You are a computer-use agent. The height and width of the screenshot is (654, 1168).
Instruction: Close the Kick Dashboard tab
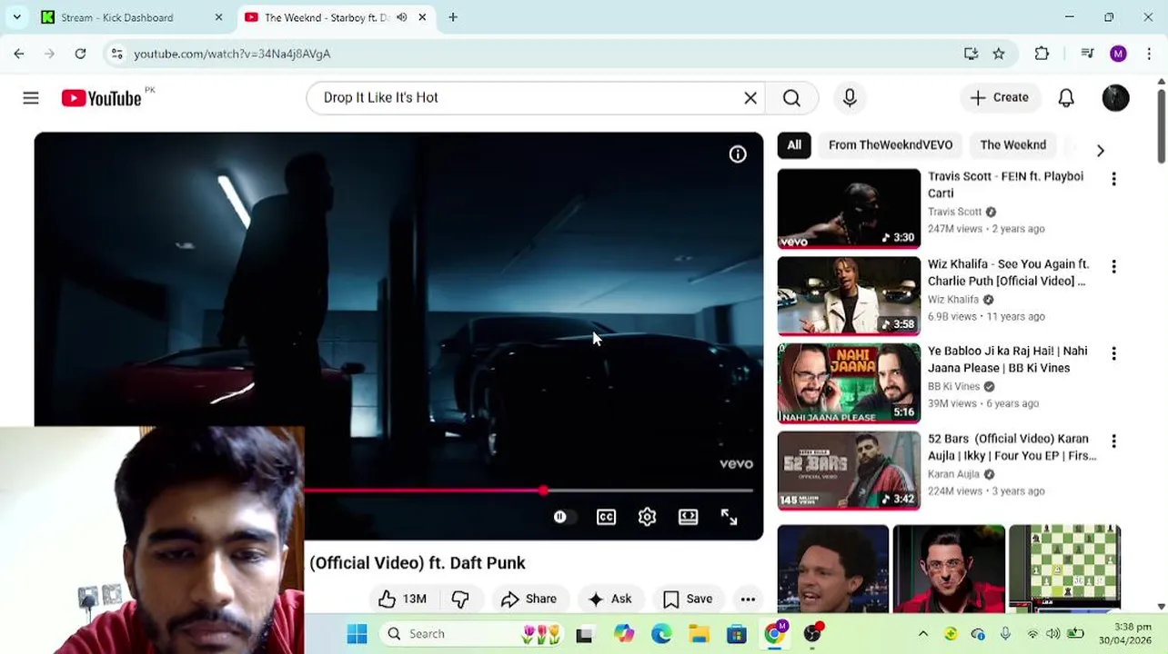click(x=218, y=17)
